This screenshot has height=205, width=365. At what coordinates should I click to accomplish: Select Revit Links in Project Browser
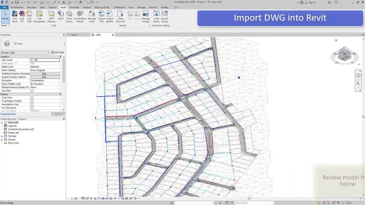tap(13, 143)
